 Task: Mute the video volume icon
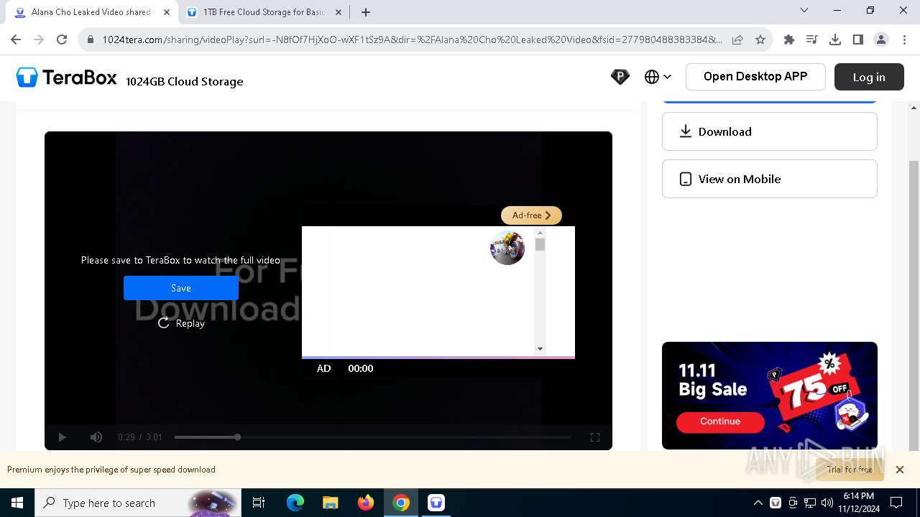click(96, 437)
